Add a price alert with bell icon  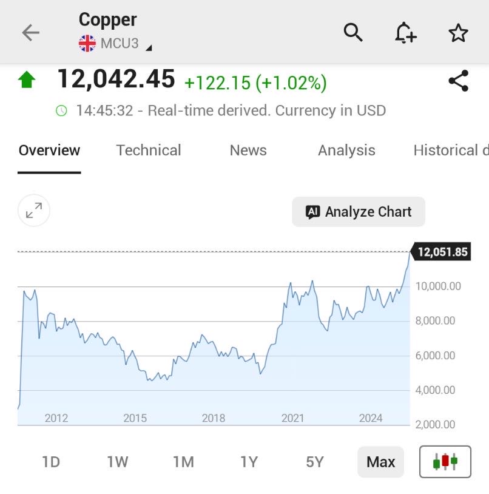pos(405,32)
